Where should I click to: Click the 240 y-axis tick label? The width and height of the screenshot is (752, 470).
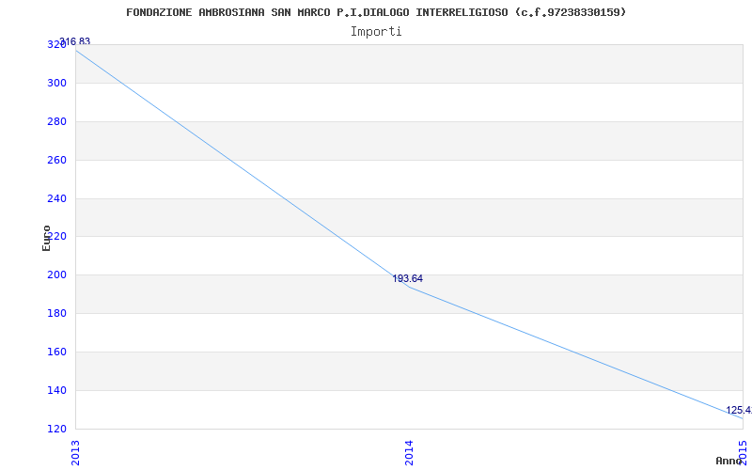coord(56,198)
